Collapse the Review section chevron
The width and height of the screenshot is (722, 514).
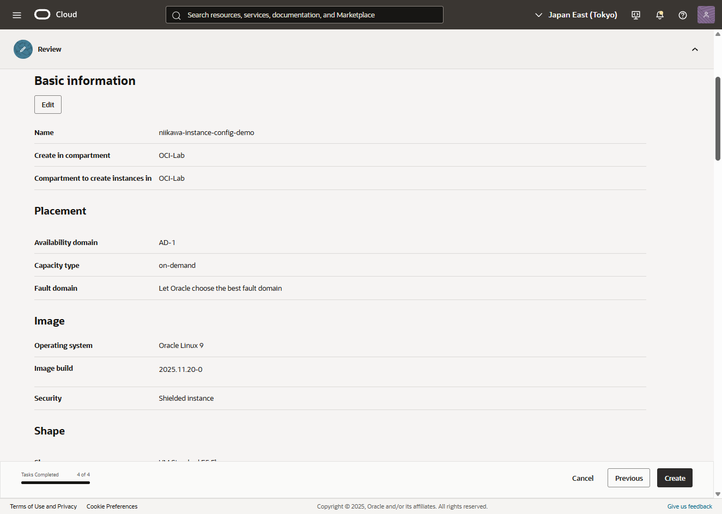695,50
